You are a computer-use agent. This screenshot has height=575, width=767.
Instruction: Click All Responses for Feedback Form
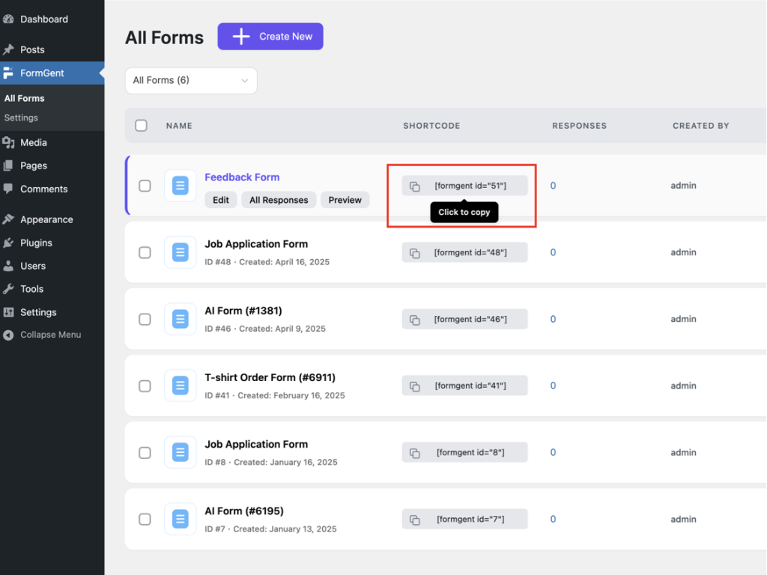click(x=279, y=200)
